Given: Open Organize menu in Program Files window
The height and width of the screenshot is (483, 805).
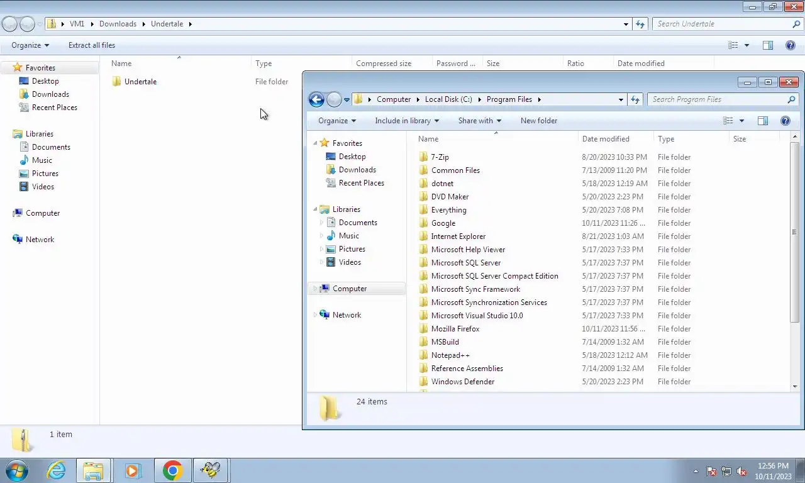Looking at the screenshot, I should pos(337,121).
